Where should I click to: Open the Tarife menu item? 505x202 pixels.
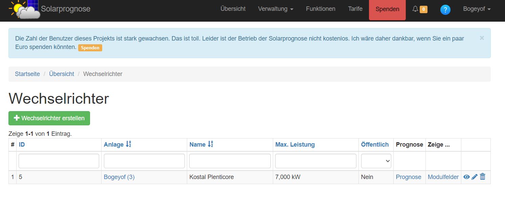[x=355, y=9]
